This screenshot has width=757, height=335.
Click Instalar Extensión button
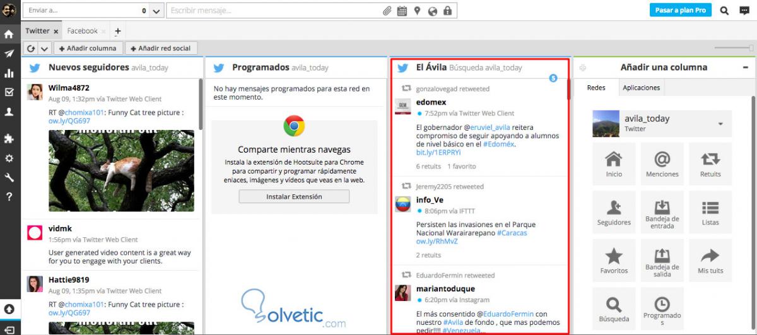[x=294, y=196]
